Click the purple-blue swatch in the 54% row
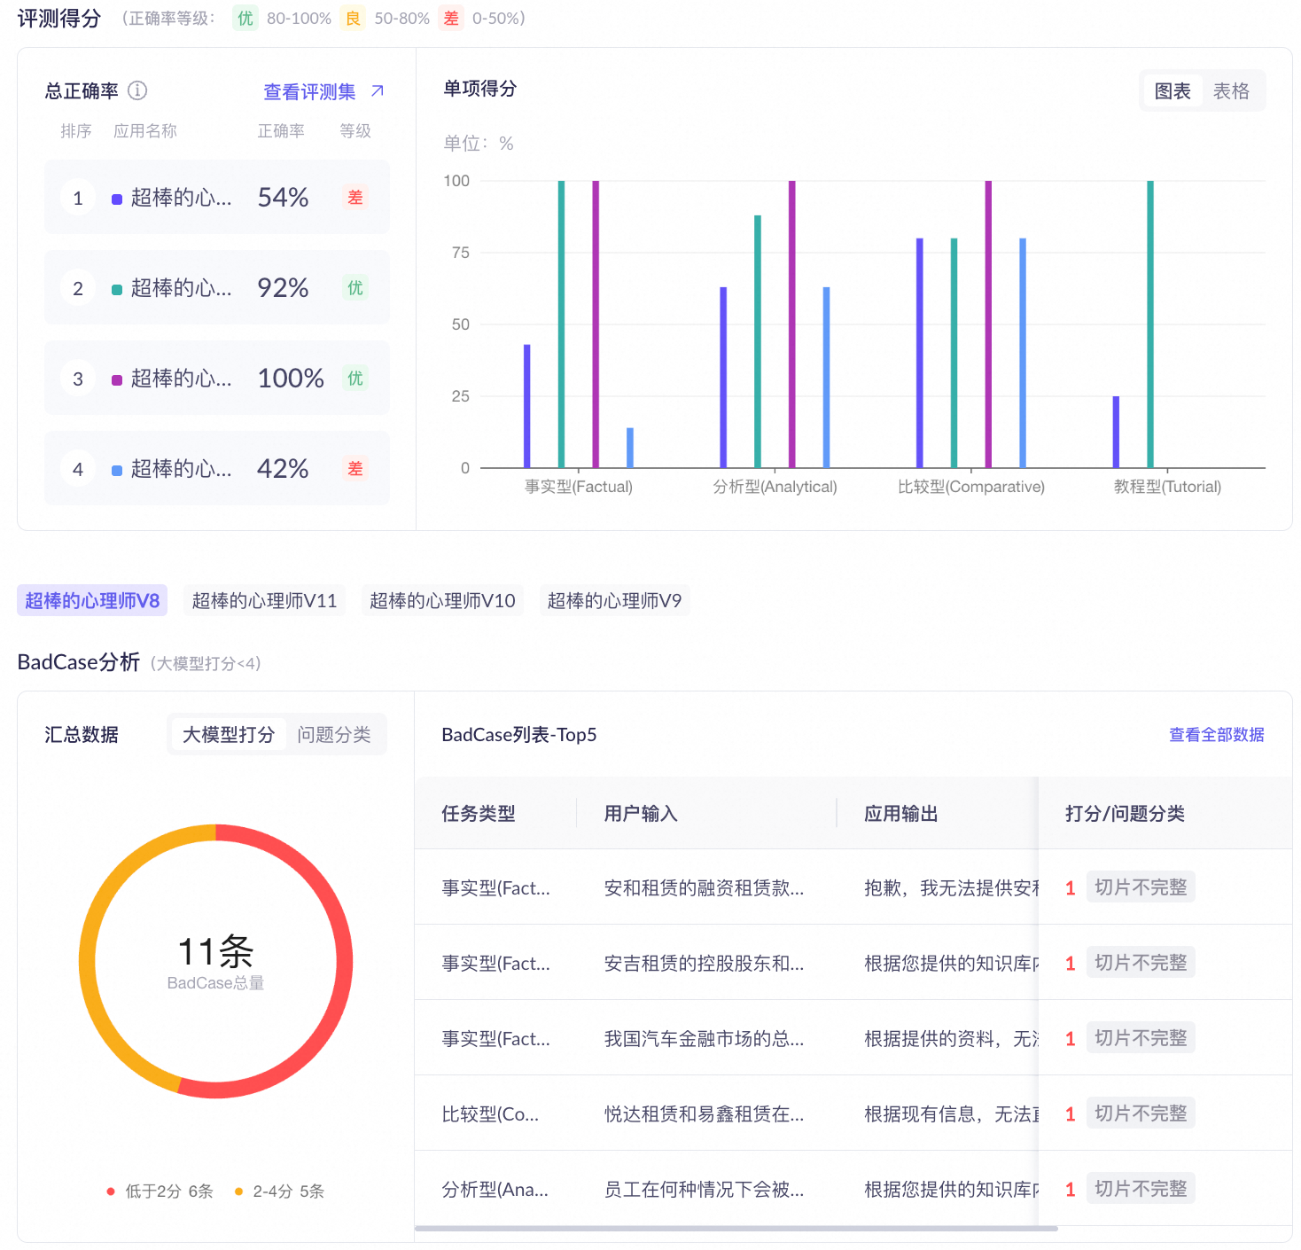Image resolution: width=1301 pixels, height=1250 pixels. pos(117,199)
